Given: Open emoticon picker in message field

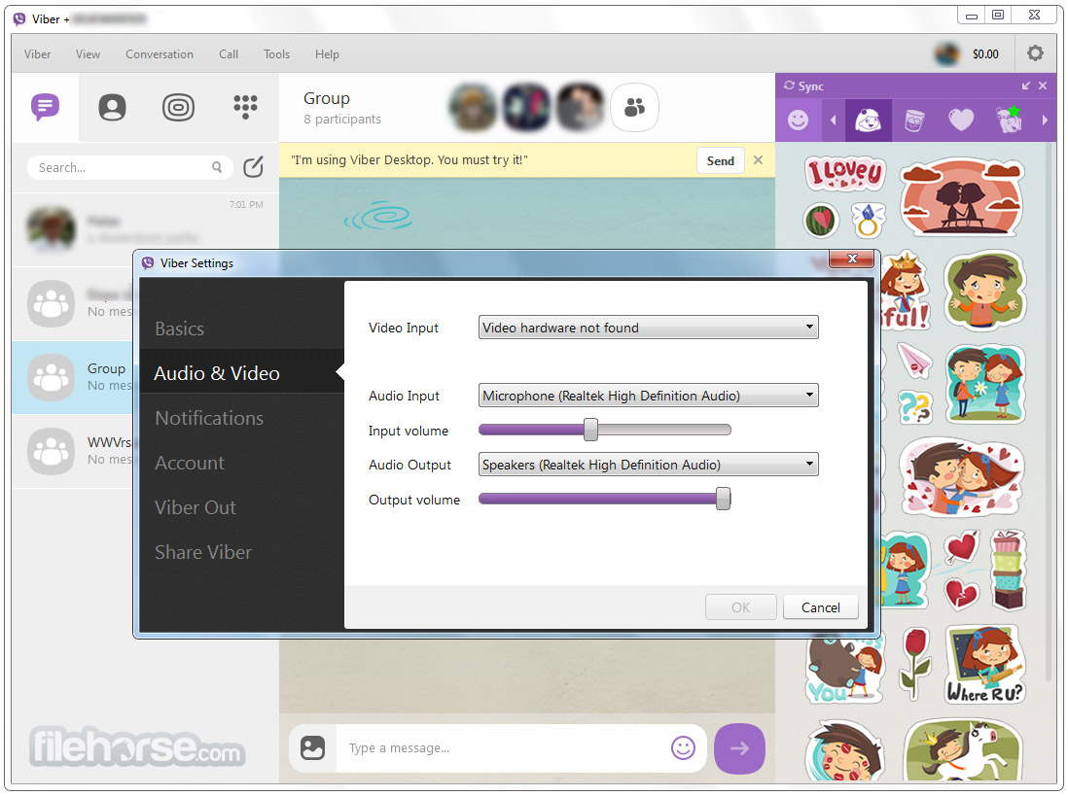Looking at the screenshot, I should click(683, 747).
